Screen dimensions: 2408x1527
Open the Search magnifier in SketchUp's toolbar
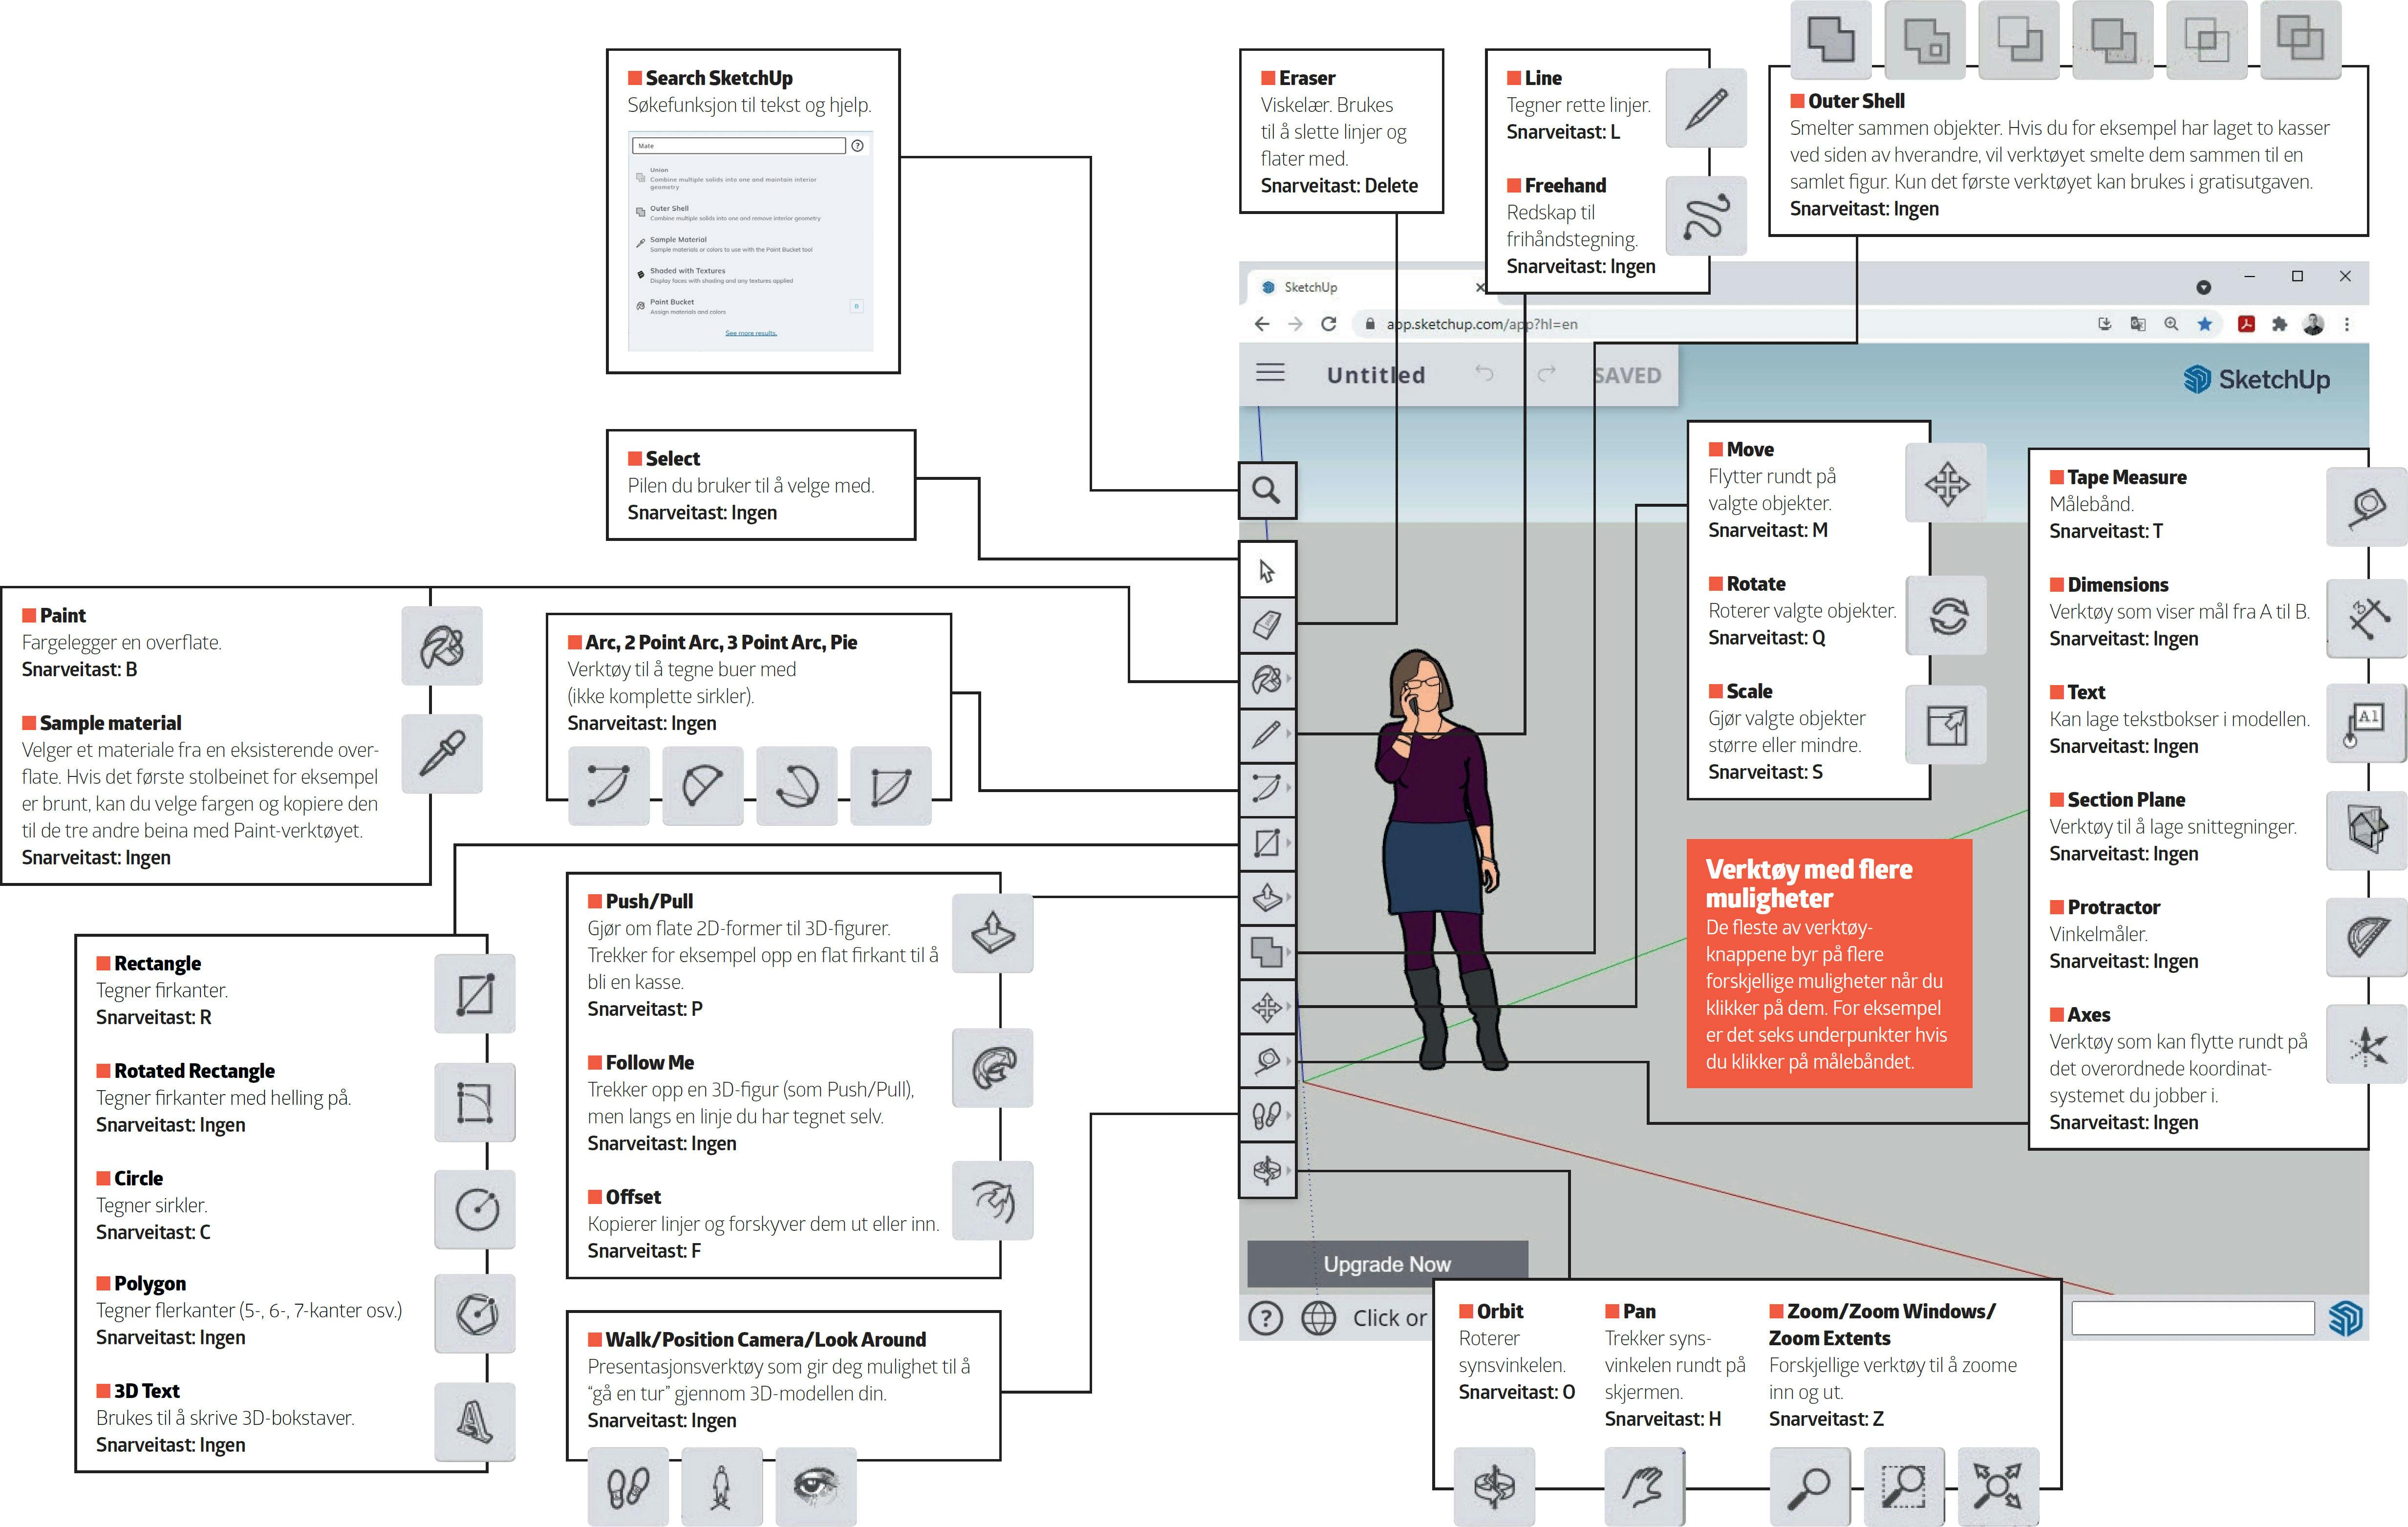(x=1267, y=490)
